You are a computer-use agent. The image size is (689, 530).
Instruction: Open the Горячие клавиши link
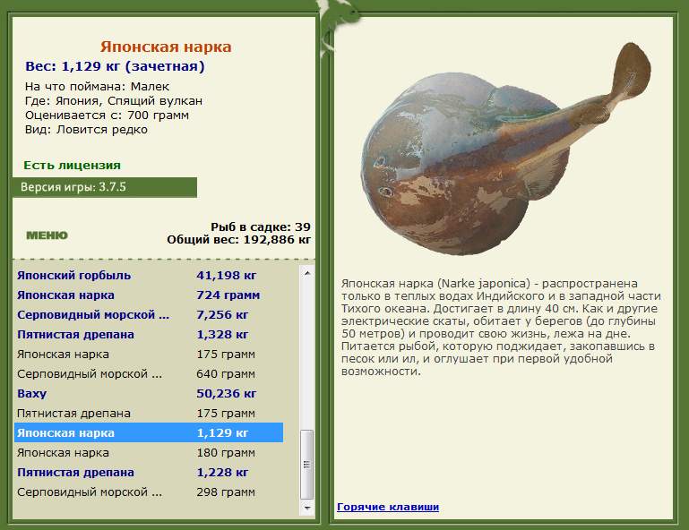[x=388, y=507]
